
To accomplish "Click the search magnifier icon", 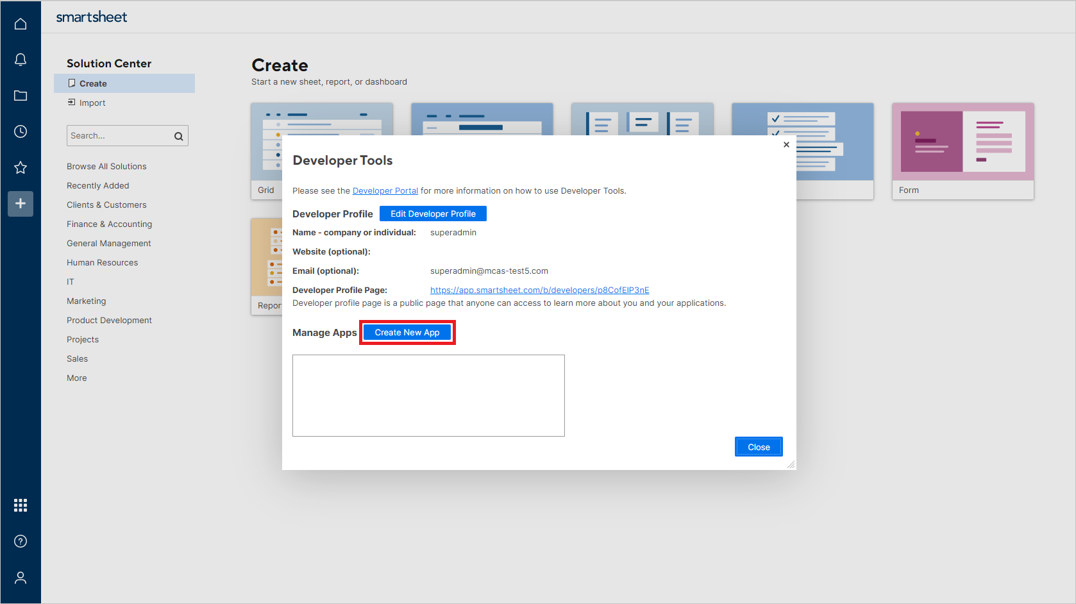I will (178, 136).
